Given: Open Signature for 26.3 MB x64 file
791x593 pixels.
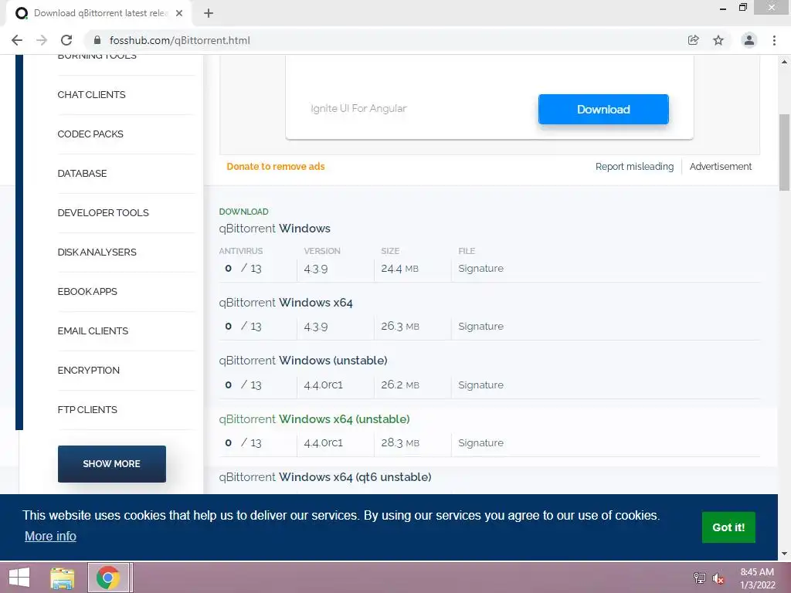Looking at the screenshot, I should point(480,327).
